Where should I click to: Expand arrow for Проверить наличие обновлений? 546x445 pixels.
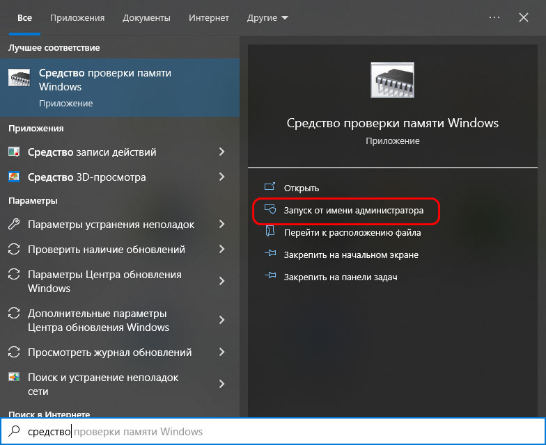tap(221, 249)
